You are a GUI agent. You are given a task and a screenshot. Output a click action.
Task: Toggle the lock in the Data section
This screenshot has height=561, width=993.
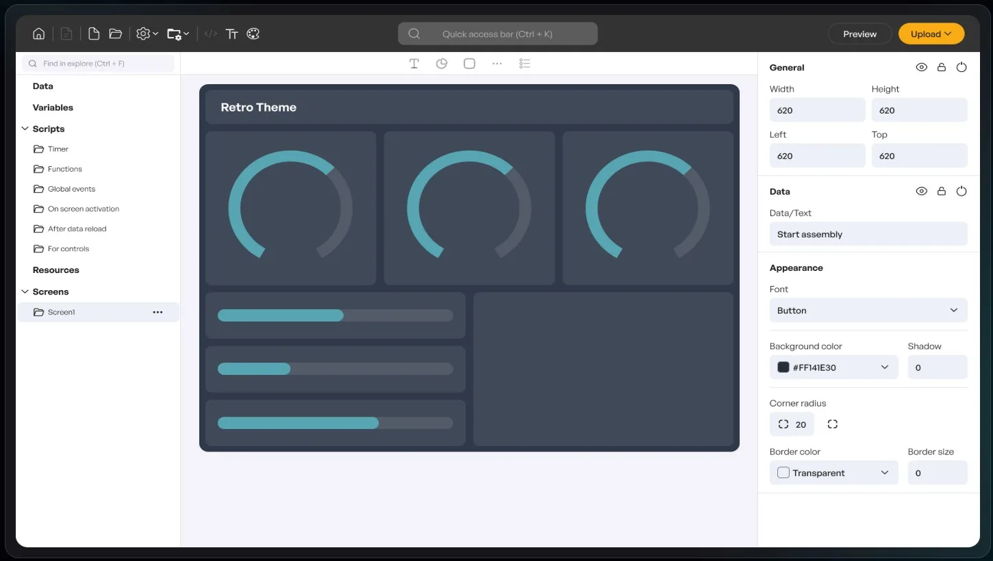coord(942,191)
